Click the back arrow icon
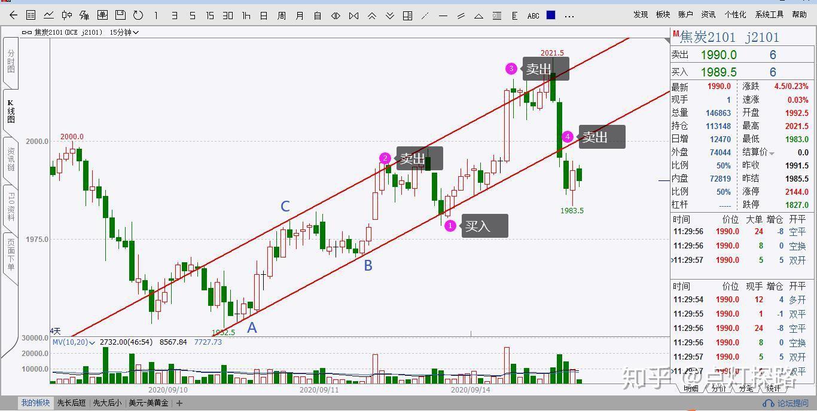The height and width of the screenshot is (411, 817). pyautogui.click(x=13, y=16)
